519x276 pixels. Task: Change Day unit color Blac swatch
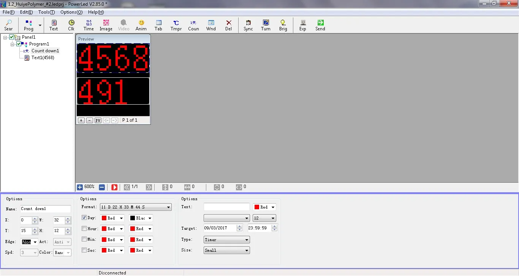[141, 218]
